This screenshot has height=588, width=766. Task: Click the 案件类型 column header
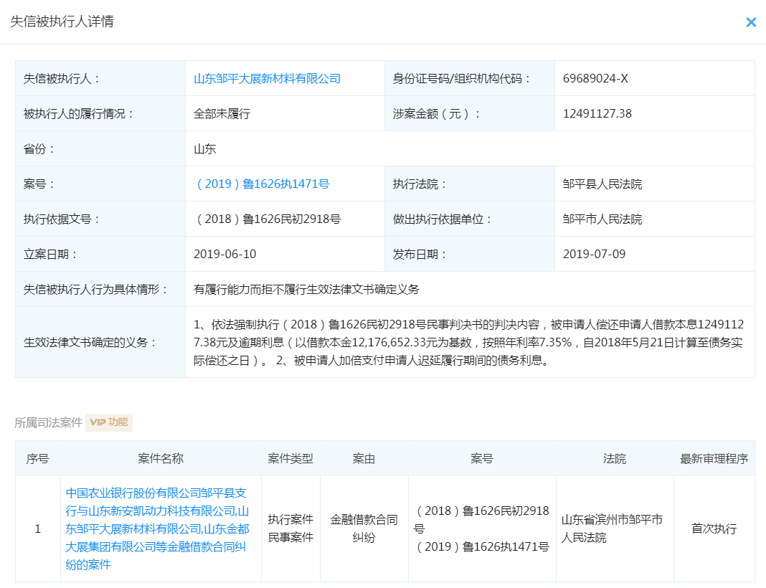pyautogui.click(x=290, y=458)
